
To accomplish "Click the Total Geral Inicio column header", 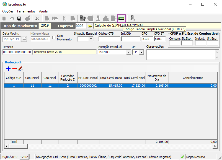I will tap(111, 78).
